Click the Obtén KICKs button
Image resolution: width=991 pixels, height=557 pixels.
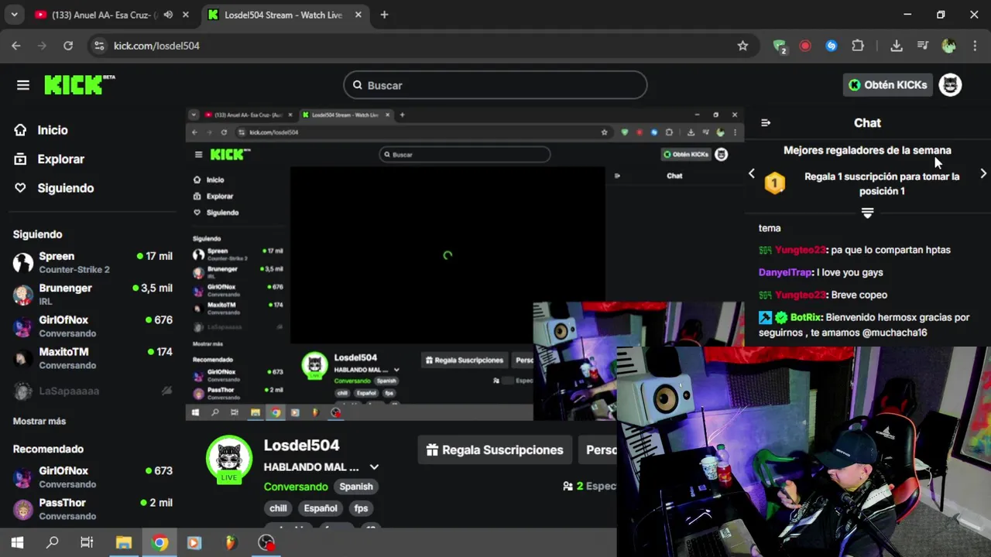click(x=887, y=85)
